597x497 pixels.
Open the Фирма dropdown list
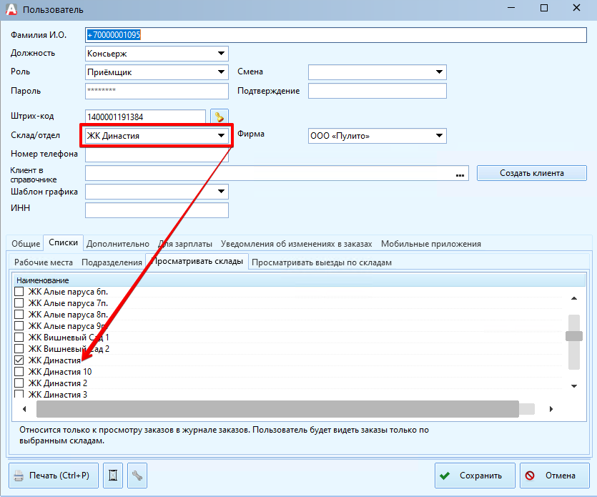(439, 136)
